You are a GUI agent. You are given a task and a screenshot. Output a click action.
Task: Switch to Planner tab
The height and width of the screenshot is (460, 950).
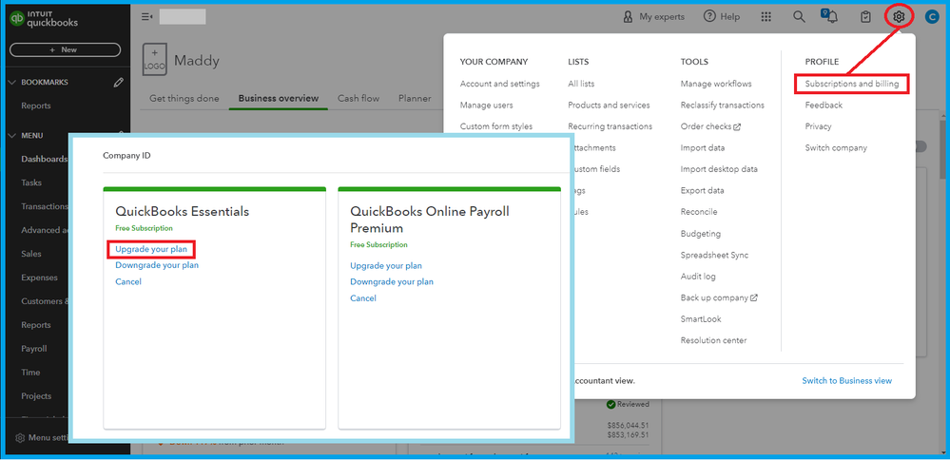(415, 98)
